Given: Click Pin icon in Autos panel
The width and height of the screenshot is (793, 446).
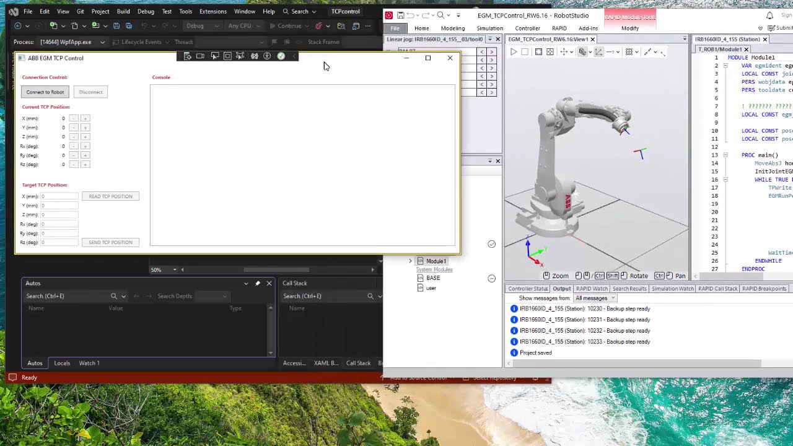Looking at the screenshot, I should coord(258,283).
